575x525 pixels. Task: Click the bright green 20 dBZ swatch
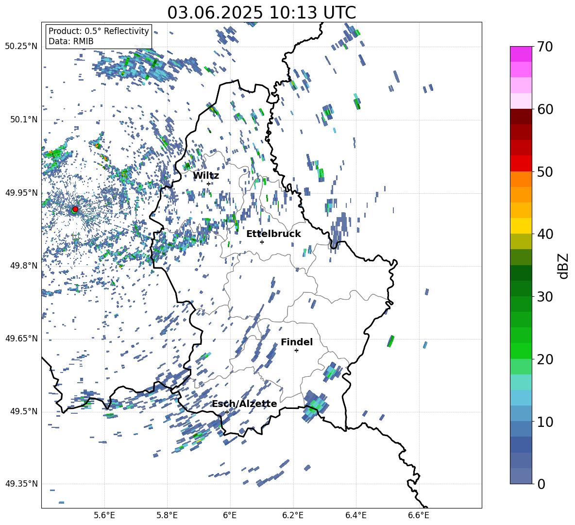(x=521, y=351)
